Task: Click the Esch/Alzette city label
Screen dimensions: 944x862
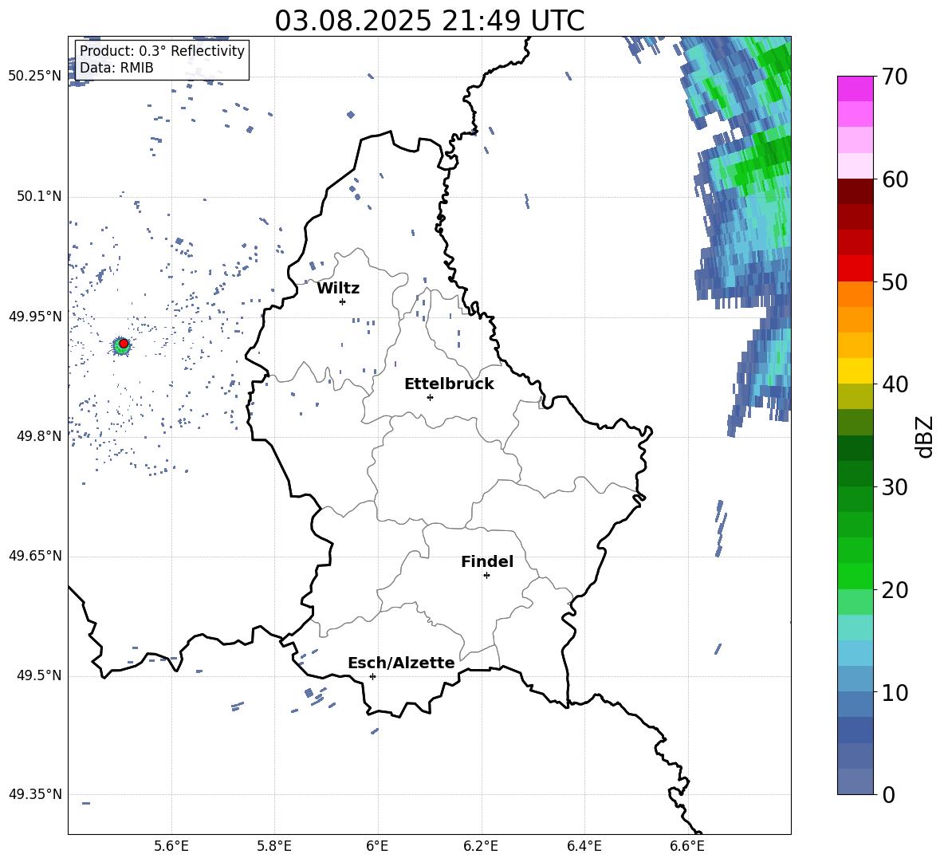Action: (x=402, y=663)
